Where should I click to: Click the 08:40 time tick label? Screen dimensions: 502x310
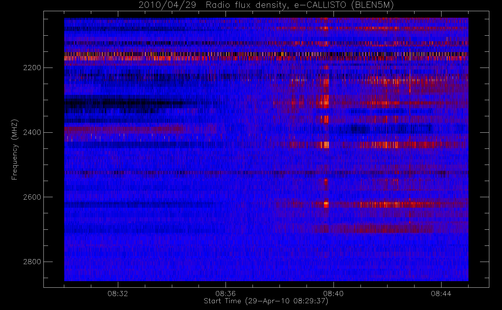(x=333, y=294)
